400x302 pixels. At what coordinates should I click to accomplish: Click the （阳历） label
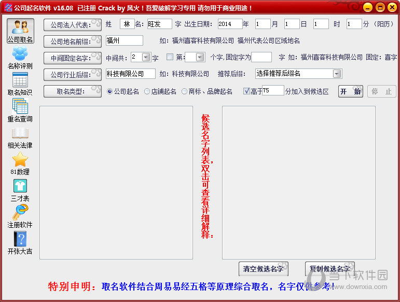pyautogui.click(x=384, y=24)
